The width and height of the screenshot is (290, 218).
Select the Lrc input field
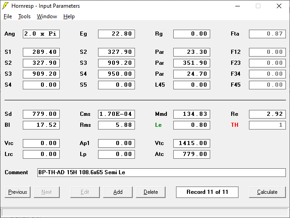pos(41,154)
